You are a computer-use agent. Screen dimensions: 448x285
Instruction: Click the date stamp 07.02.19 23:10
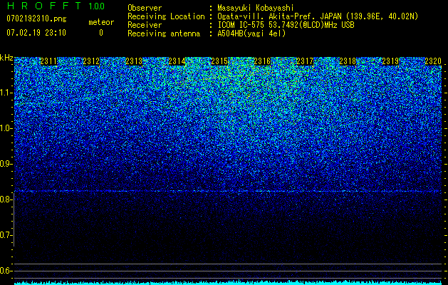tap(36, 33)
